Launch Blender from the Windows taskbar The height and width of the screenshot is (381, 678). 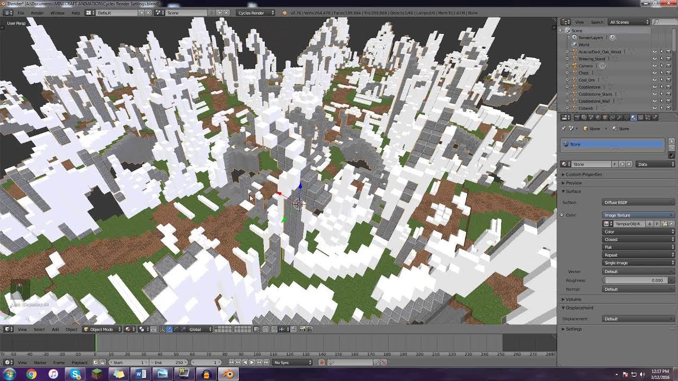[229, 374]
